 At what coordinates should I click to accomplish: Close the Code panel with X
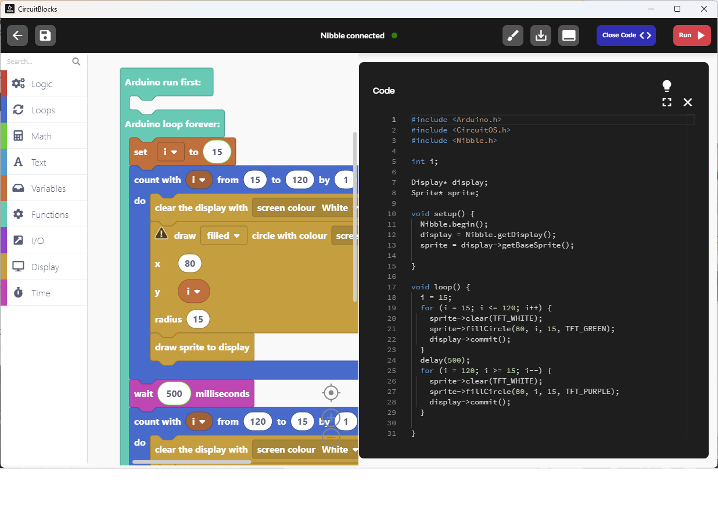[688, 102]
